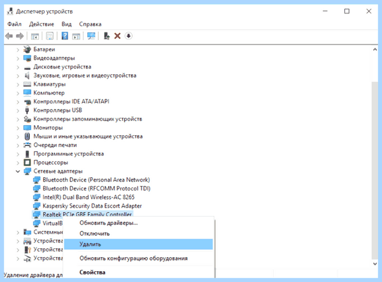Click the Update driver toolbar icon
The height and width of the screenshot is (282, 382).
[x=106, y=36]
